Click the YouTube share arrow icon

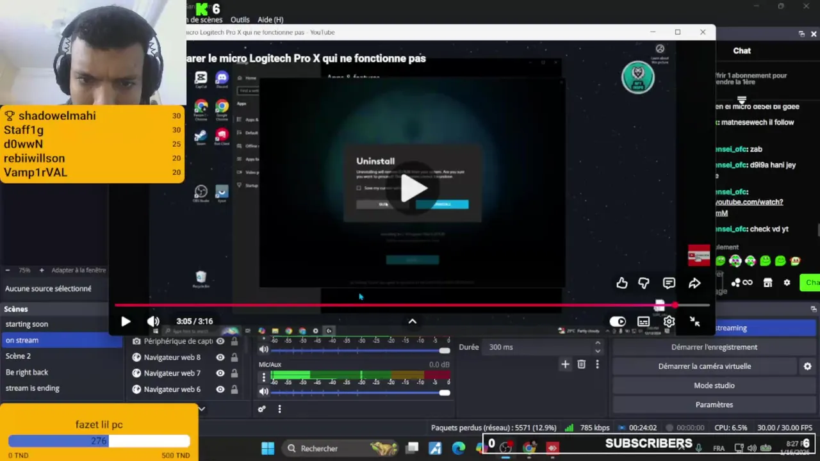pos(694,283)
